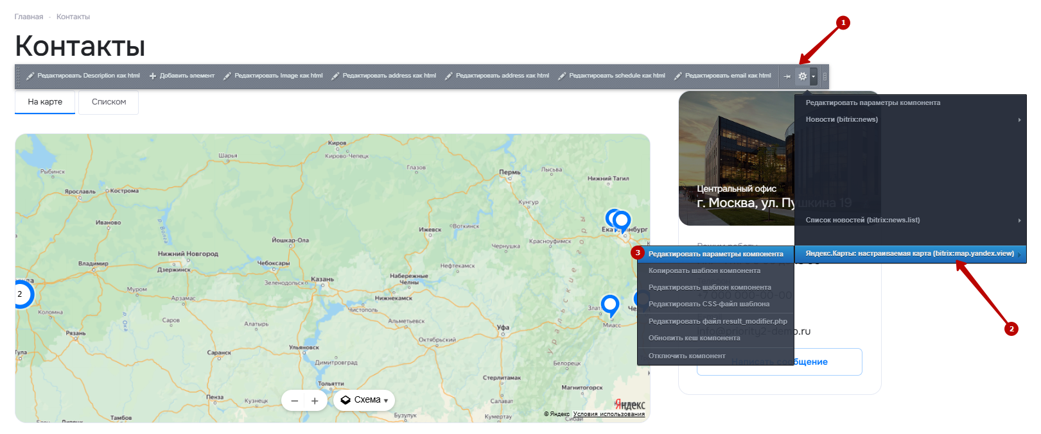Expand the dropdown arrow beside the gear icon
Viewport: 1041px width, 434px height.
tap(814, 76)
